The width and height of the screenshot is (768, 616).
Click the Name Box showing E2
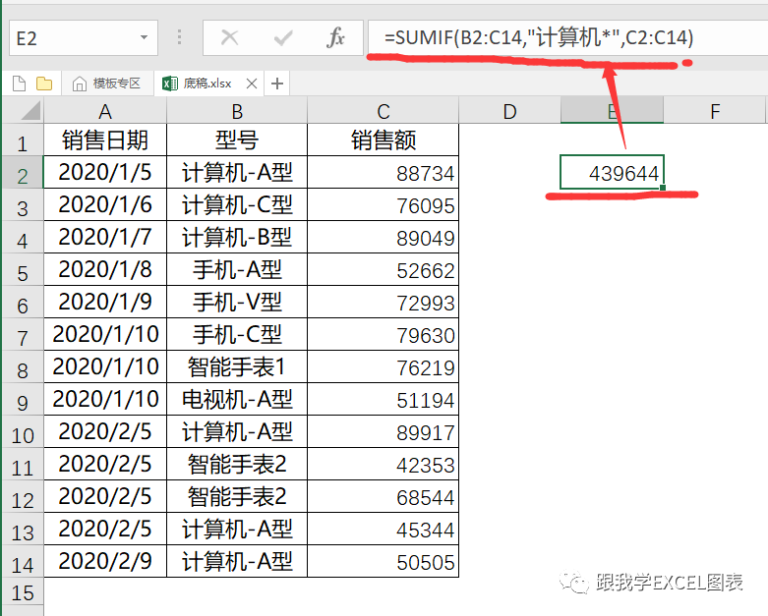[x=84, y=37]
